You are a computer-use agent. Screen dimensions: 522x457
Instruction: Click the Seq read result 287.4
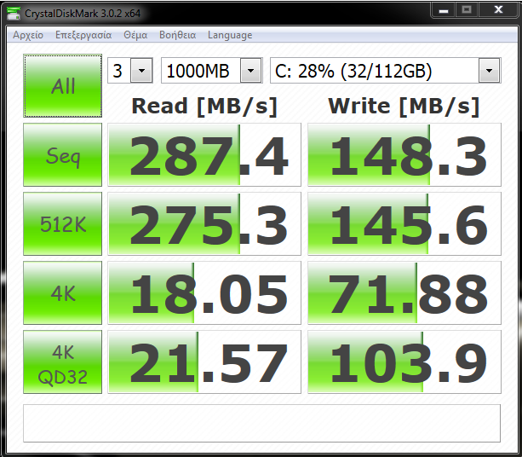click(x=204, y=154)
